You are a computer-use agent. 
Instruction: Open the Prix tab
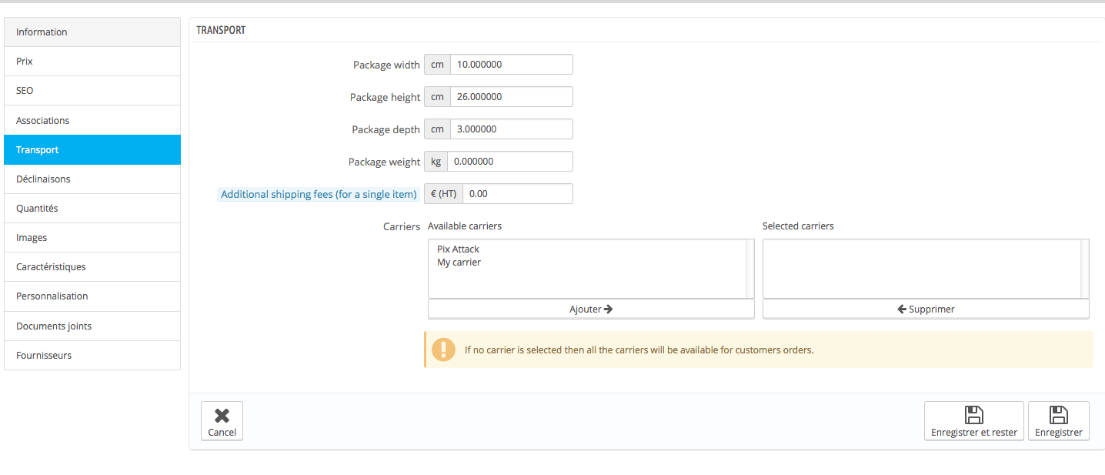click(x=92, y=61)
